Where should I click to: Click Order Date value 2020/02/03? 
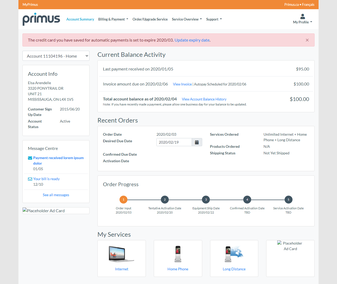pyautogui.click(x=166, y=134)
